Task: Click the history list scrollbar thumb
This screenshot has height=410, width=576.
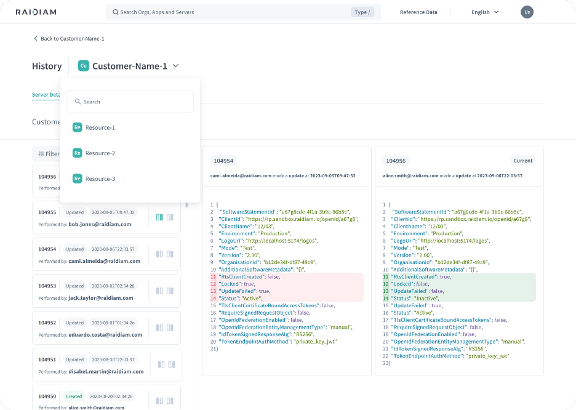Action: 187,204
